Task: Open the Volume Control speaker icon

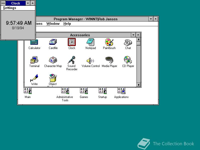Action: (x=90, y=60)
